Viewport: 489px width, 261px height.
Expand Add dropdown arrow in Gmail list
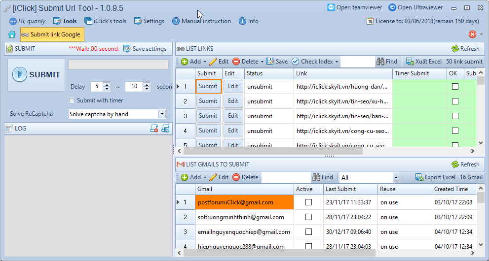(x=205, y=178)
